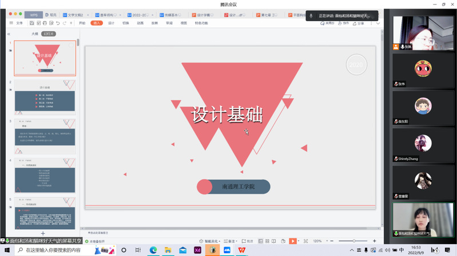Viewport: 457px width, 256px height.
Task: Open the 智能美化 dropdown
Action: pos(209,241)
